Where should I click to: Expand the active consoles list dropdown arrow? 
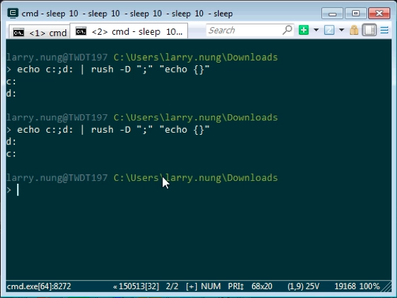point(342,30)
